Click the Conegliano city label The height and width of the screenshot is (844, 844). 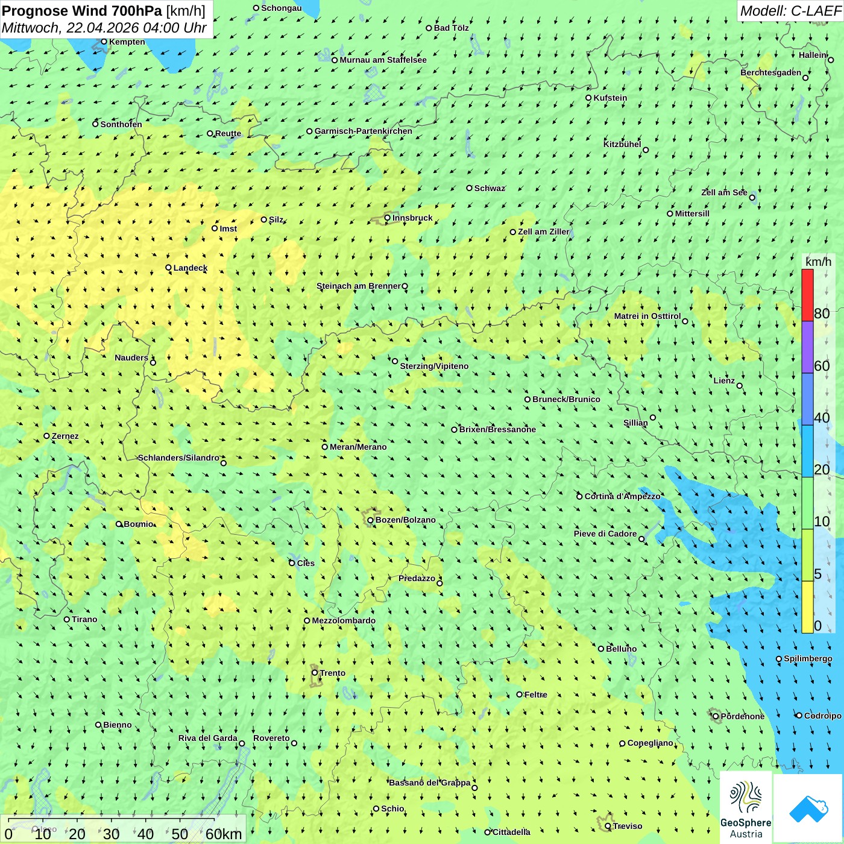tap(650, 743)
